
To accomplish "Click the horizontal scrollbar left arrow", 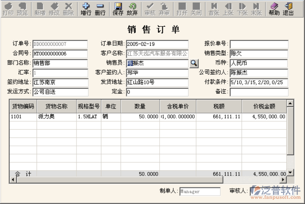I will tap(13, 180).
